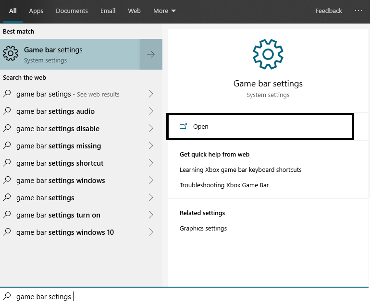Click the magnifier icon in the search box
Image resolution: width=370 pixels, height=303 pixels.
click(7, 296)
